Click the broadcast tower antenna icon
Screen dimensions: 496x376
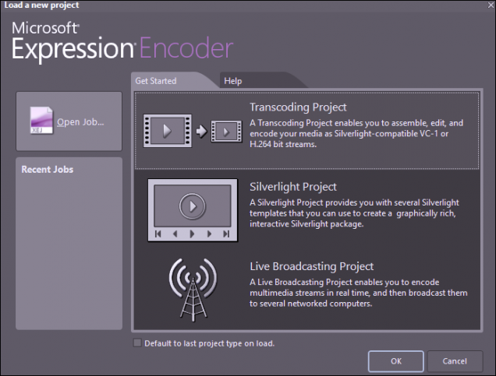coord(193,290)
